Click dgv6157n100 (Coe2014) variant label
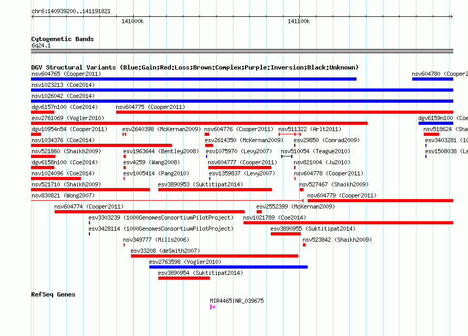 tap(65, 107)
